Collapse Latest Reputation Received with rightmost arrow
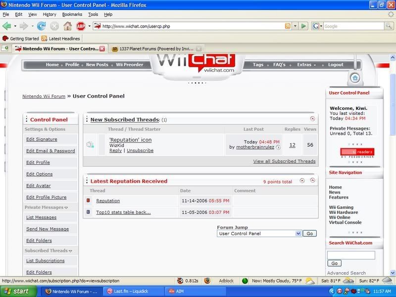The image size is (396, 297). [x=312, y=180]
